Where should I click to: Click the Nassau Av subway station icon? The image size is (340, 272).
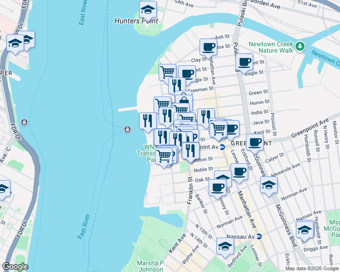tap(259, 236)
